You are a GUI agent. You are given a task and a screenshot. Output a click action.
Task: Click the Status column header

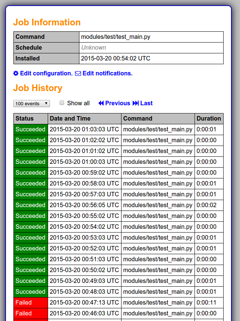(x=31, y=119)
